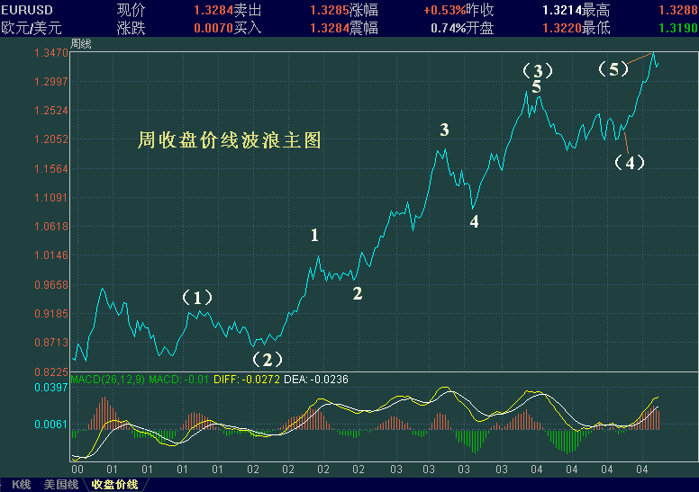Click the MACD: -0.01 value

(x=178, y=380)
